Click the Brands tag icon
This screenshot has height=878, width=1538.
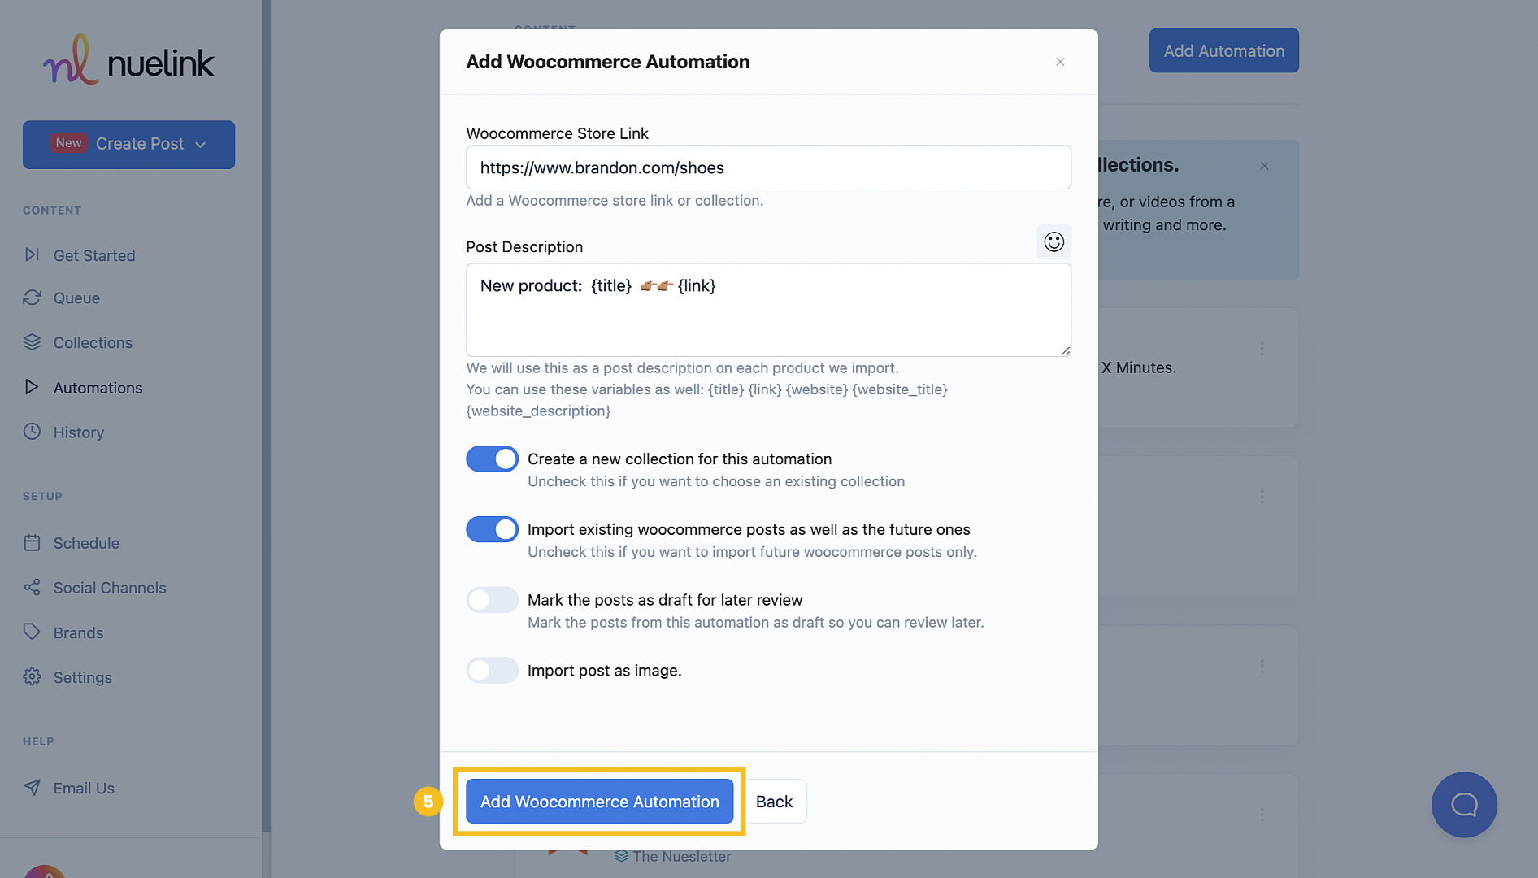32,632
